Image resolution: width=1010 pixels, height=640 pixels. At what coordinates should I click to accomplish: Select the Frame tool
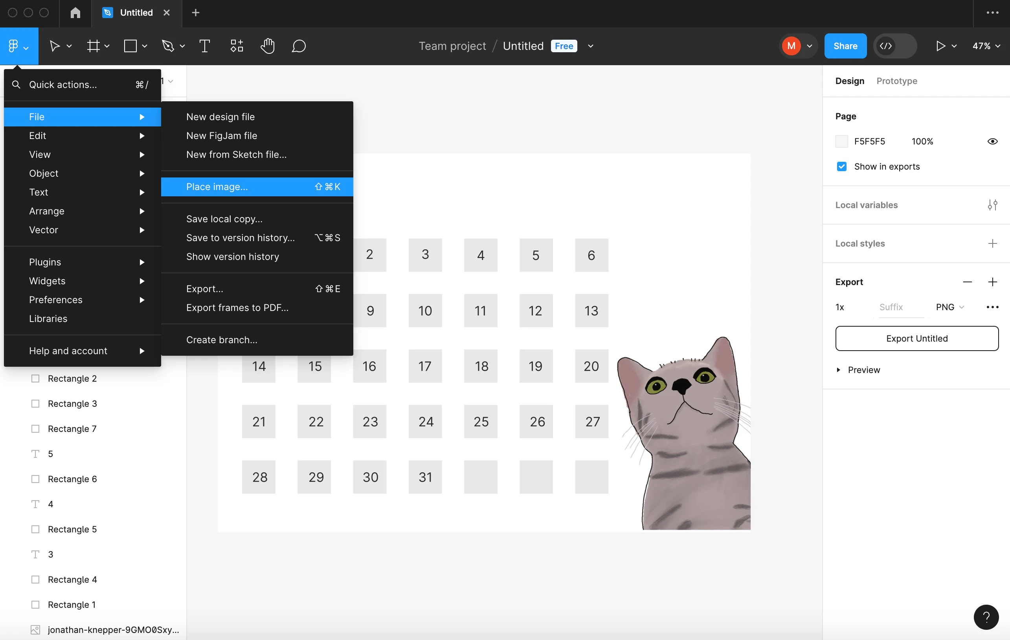(x=93, y=46)
